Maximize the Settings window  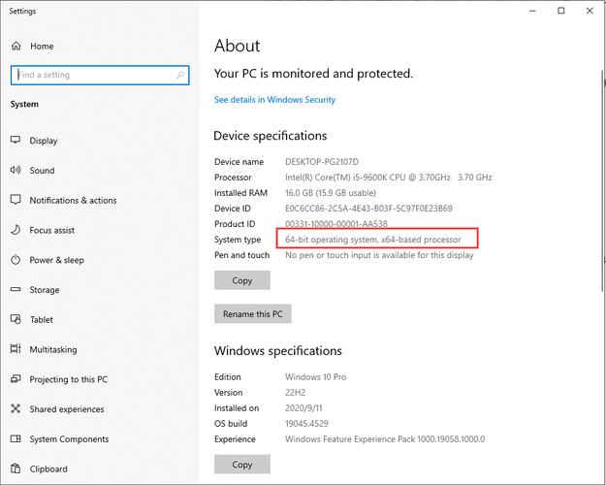(561, 11)
